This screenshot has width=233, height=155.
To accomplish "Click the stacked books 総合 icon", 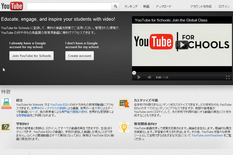I will (6, 103).
